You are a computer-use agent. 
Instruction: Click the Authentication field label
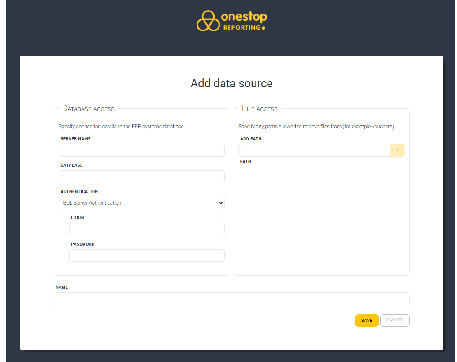79,191
